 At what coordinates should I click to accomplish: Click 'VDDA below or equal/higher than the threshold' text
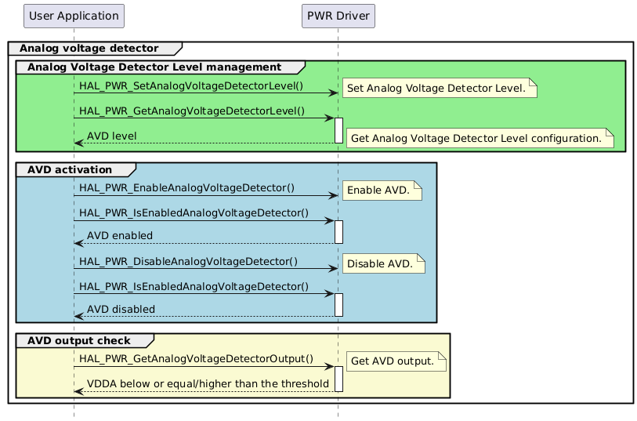pos(208,384)
